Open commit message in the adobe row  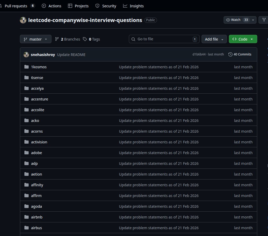(159, 153)
